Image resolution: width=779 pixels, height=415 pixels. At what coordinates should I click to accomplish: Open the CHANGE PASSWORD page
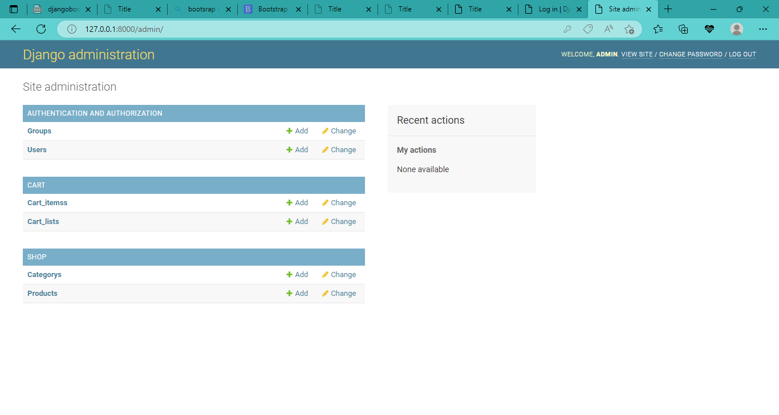coord(691,54)
